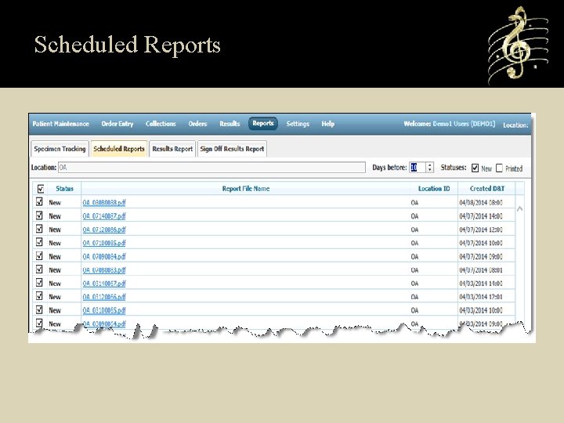Image resolution: width=564 pixels, height=423 pixels.
Task: Sort by the Location ID column header
Action: (x=434, y=189)
